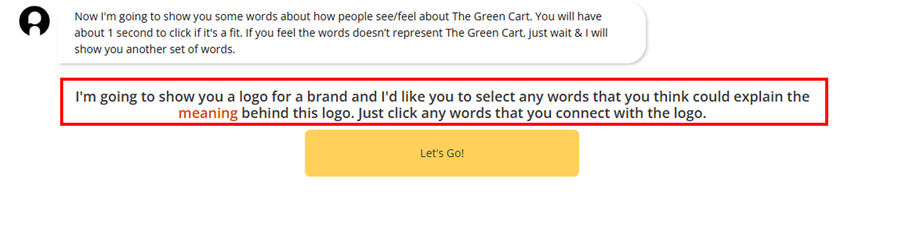Image resolution: width=906 pixels, height=229 pixels.
Task: Click the chatbot avatar icon
Action: tap(34, 21)
